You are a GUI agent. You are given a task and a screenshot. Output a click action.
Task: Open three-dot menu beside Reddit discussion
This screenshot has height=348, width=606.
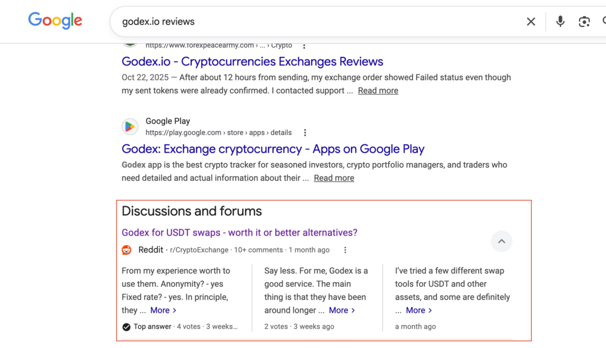coord(345,250)
